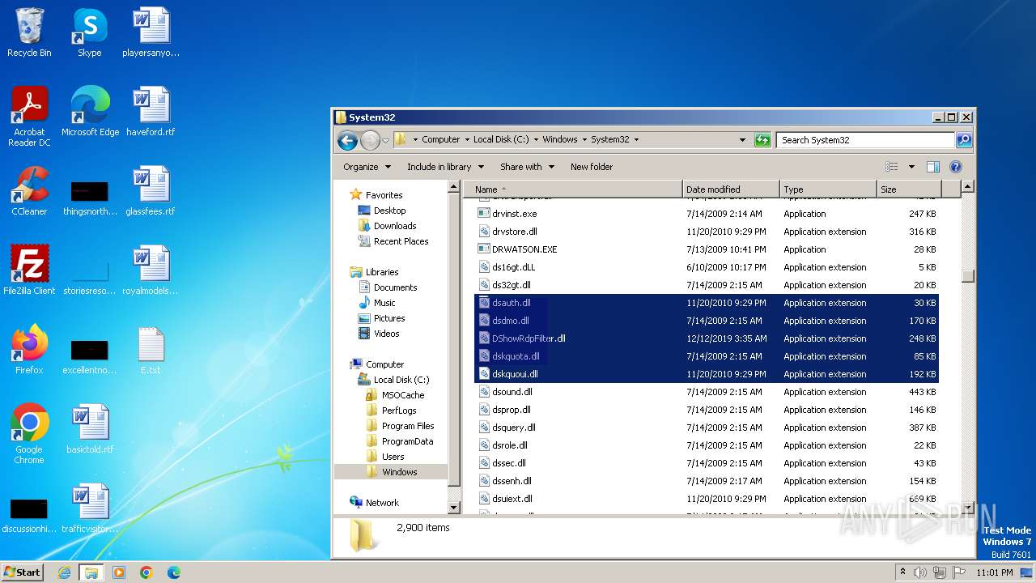Open the Share with menu
Screen dimensions: 1036x583
[x=527, y=167]
